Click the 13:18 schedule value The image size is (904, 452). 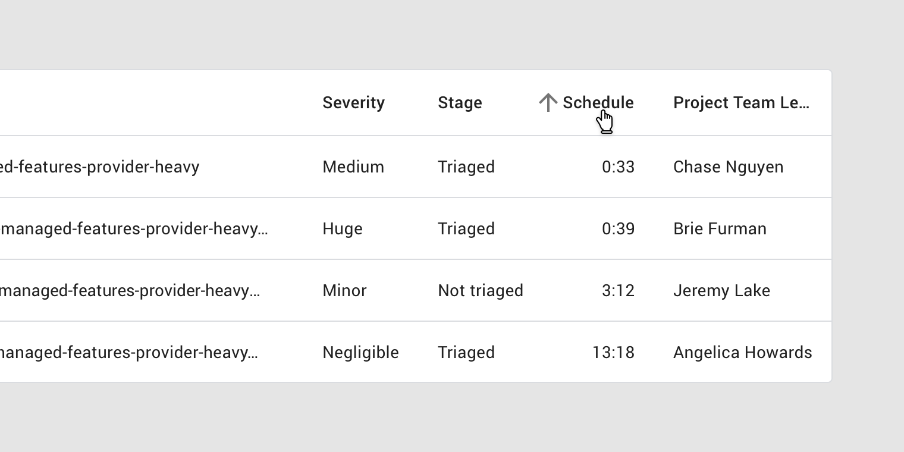click(x=613, y=353)
